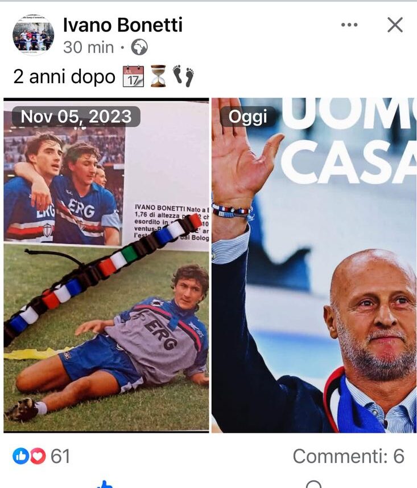Image resolution: width=417 pixels, height=488 pixels.
Task: Tap the Oggi label badge
Action: (x=248, y=116)
